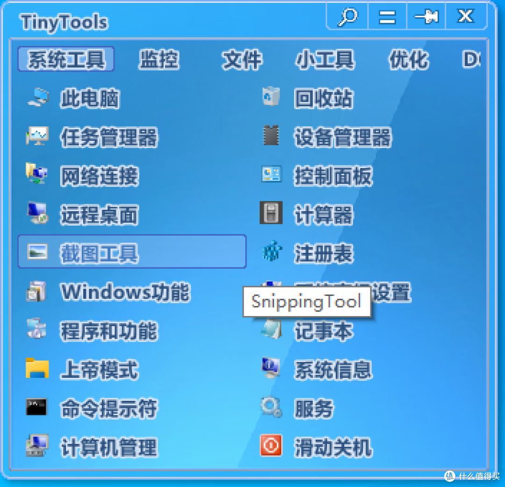505x487 pixels.
Task: Open 系统信息 from the label
Action: (x=333, y=369)
